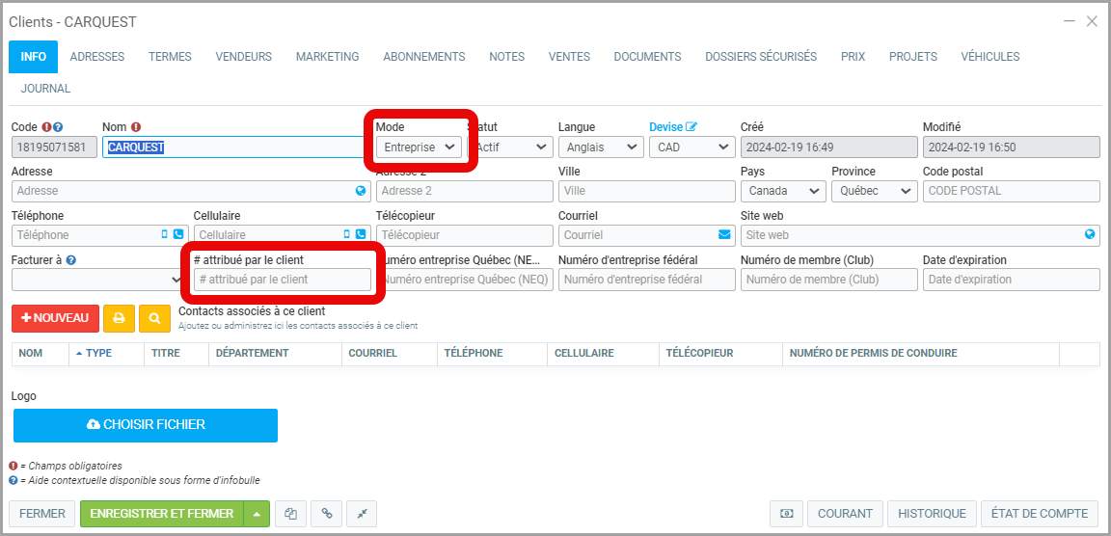The width and height of the screenshot is (1111, 536).
Task: Click the collapse arrows icon button
Action: [362, 514]
